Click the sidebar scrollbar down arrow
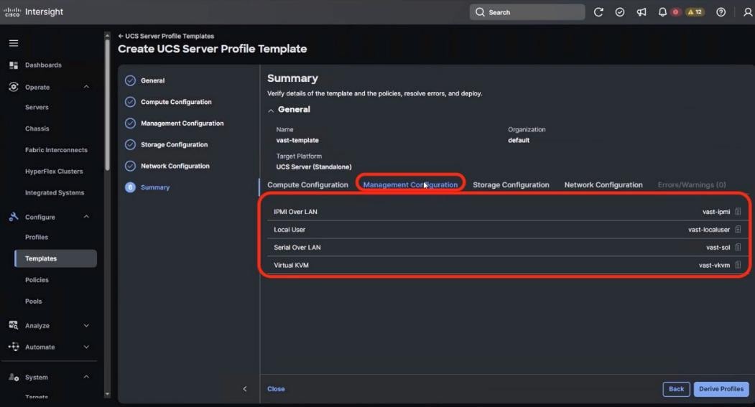Screen dimensions: 755x407 [x=107, y=394]
